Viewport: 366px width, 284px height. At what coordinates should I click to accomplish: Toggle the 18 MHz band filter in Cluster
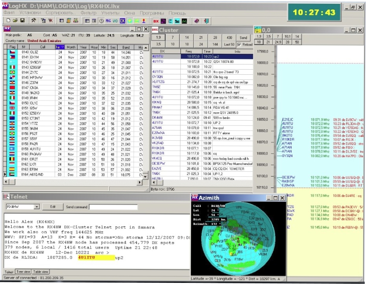point(187,44)
